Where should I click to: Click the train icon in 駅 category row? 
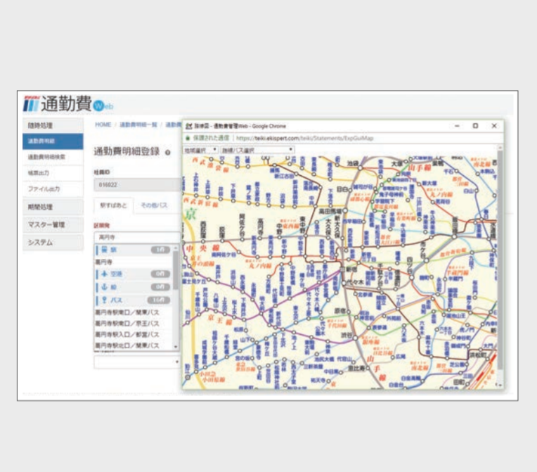pyautogui.click(x=105, y=249)
